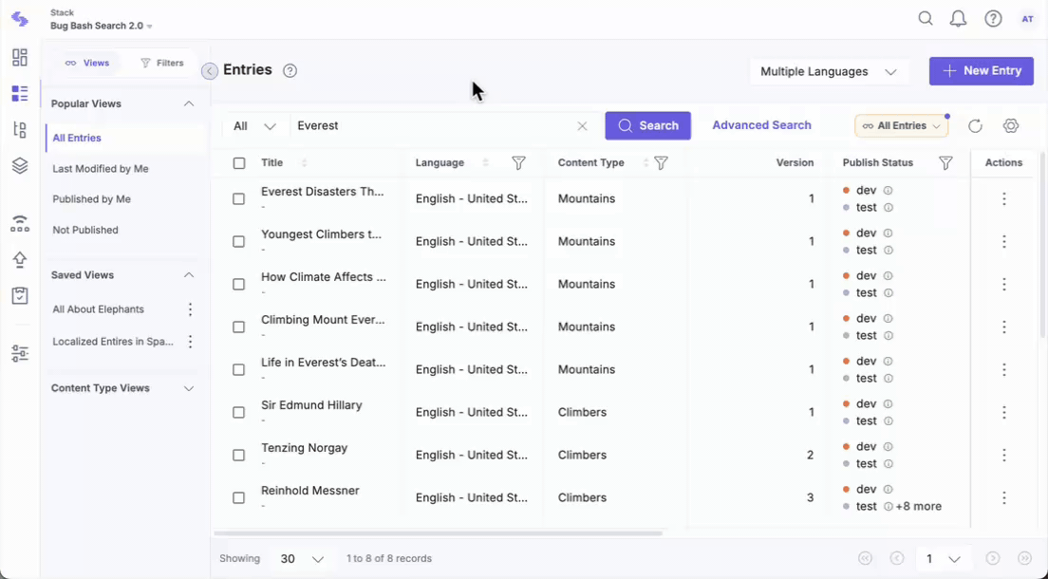The image size is (1048, 579).
Task: Collapse the left panel with the arrow button
Action: point(209,71)
